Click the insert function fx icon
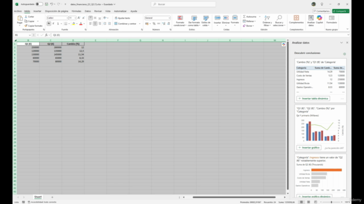The width and height of the screenshot is (364, 204). pos(47,35)
